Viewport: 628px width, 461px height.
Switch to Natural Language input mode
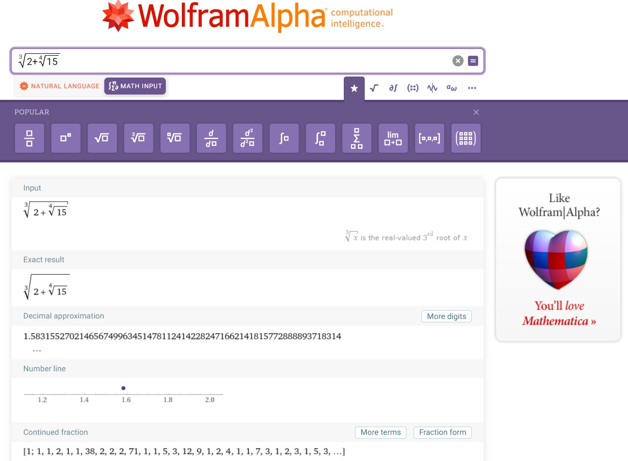point(59,86)
